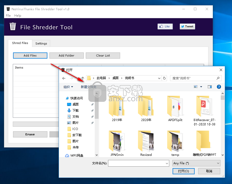Click the file pane scrollbar down arrow
This screenshot has height=184, width=232.
(x=223, y=155)
